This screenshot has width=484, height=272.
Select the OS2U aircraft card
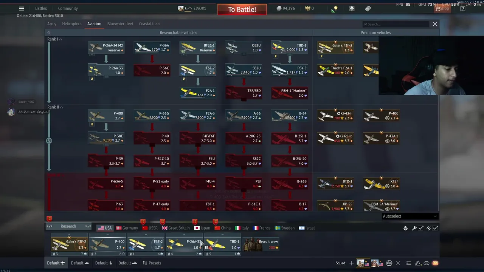[x=244, y=48]
